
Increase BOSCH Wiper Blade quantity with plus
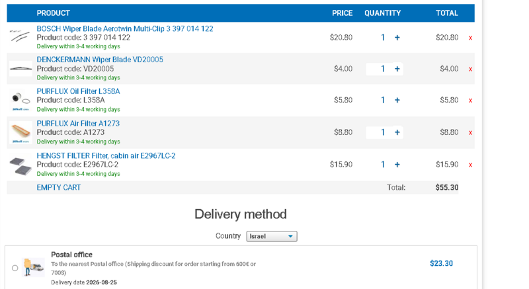[x=397, y=38]
